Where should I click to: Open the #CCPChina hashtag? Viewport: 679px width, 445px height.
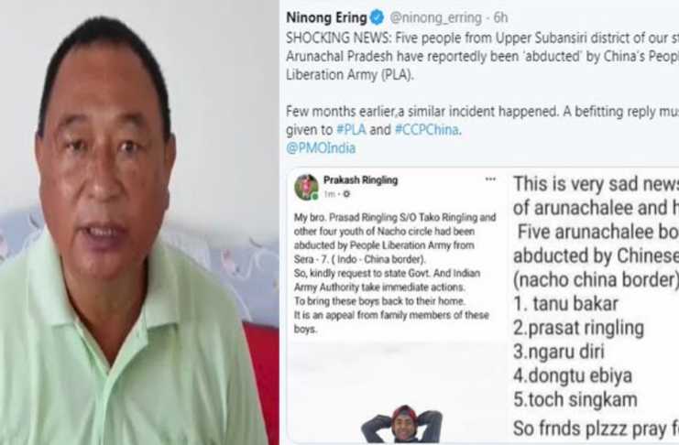tap(426, 130)
